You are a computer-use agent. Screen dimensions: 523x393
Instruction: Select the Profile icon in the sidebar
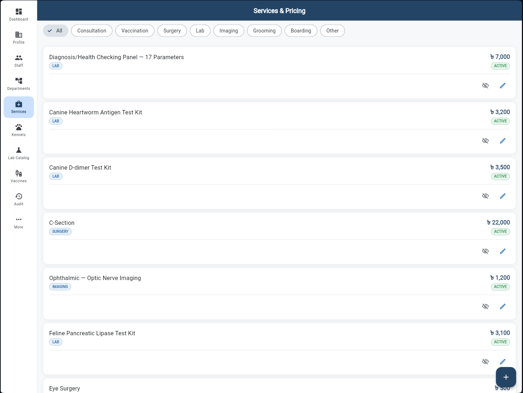pyautogui.click(x=18, y=38)
